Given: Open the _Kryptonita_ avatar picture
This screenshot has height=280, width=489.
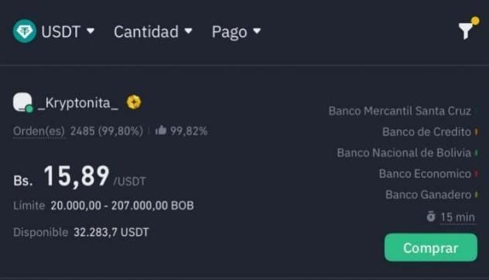Looking at the screenshot, I should 22,102.
